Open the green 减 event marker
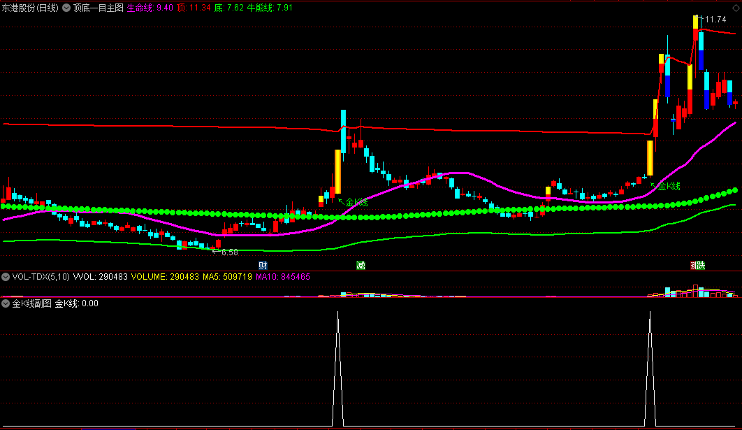The width and height of the screenshot is (742, 430). pos(361,265)
